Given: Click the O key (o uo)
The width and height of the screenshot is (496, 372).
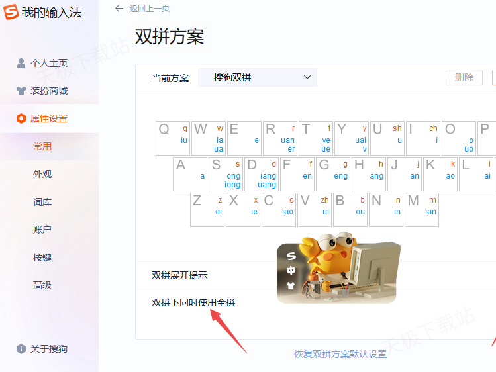Looking at the screenshot, I should (459, 138).
